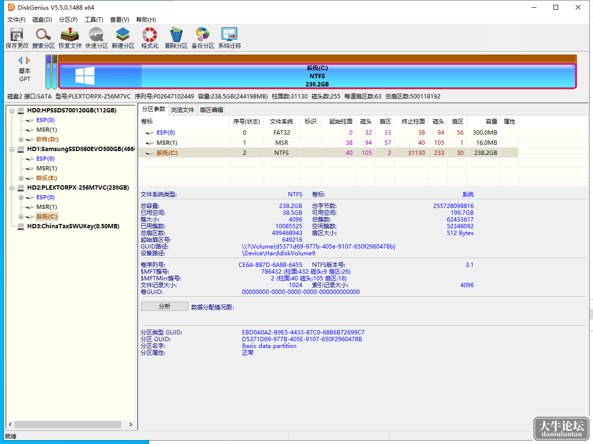Launch the 搜索分区 partition search tool
Image resolution: width=593 pixels, height=444 pixels.
(x=43, y=38)
